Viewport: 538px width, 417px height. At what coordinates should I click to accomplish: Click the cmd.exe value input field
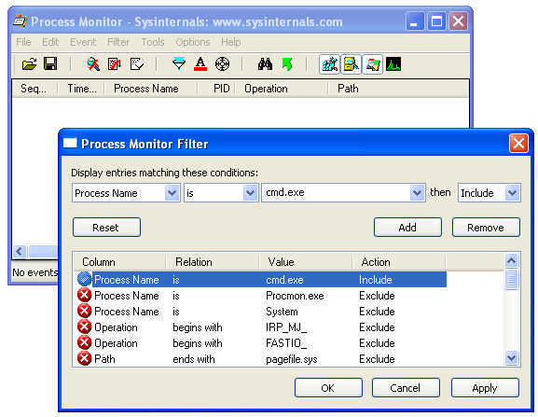point(337,193)
